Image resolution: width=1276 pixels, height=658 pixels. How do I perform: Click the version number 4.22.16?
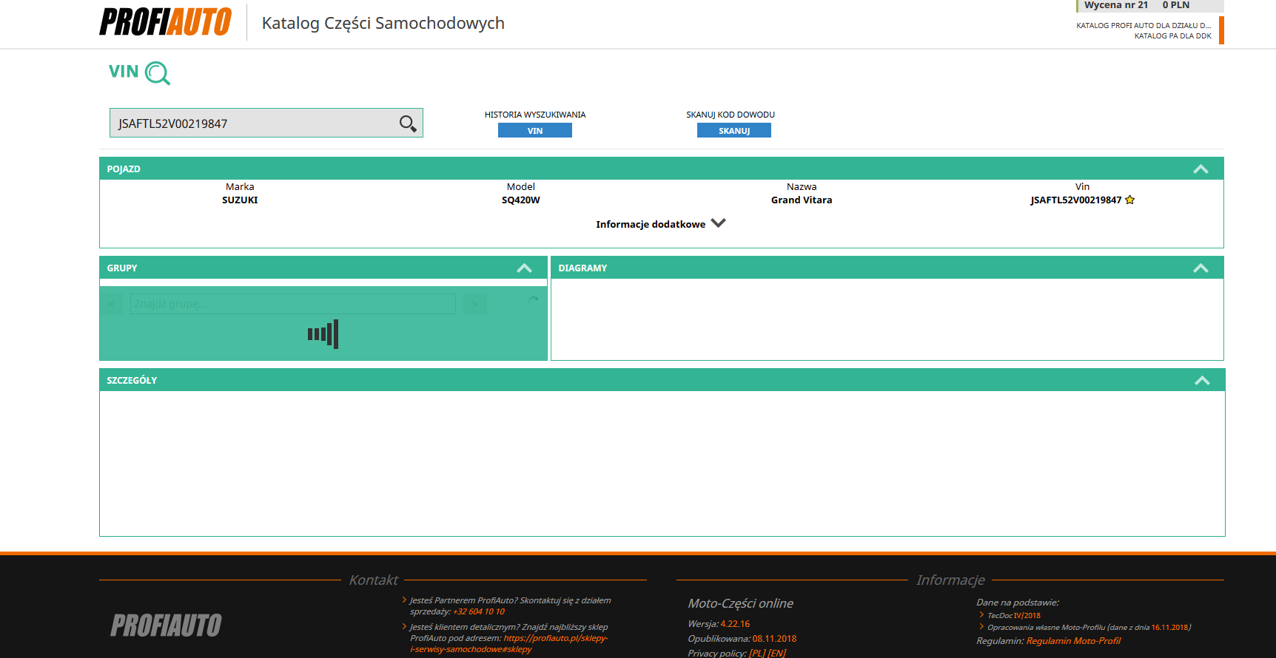tap(735, 624)
